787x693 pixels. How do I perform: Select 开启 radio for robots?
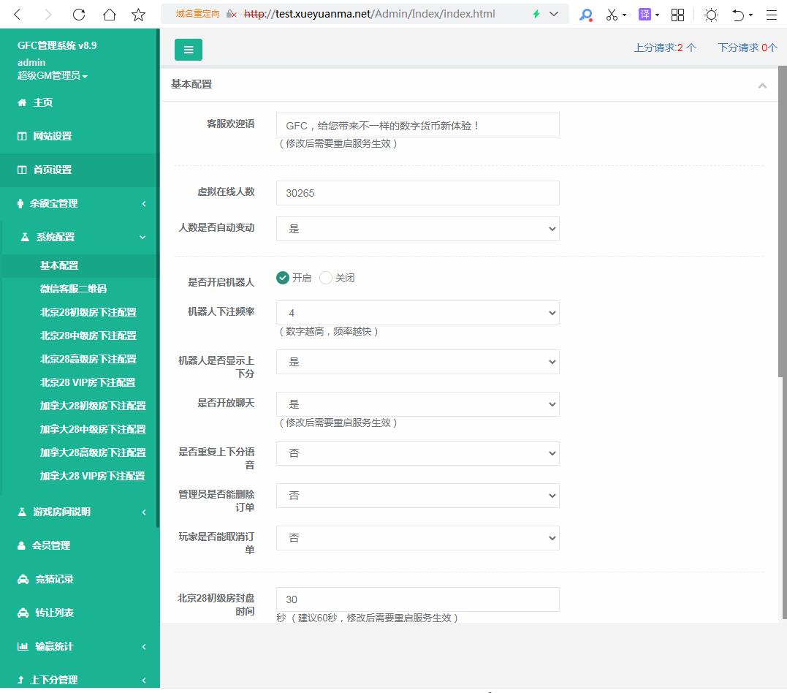click(x=283, y=278)
